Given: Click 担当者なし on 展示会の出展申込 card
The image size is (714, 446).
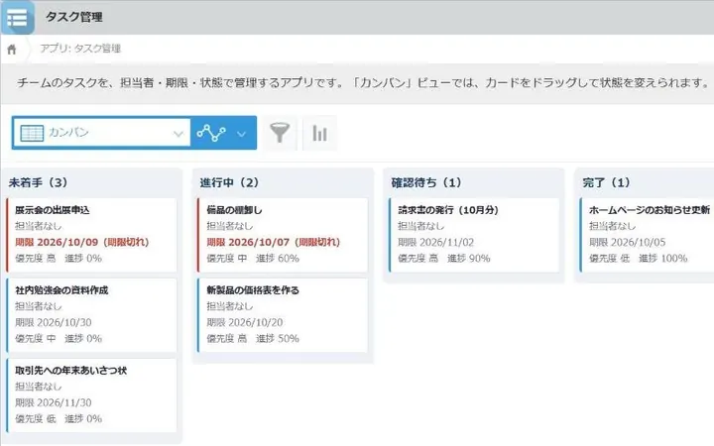Looking at the screenshot, I should [39, 226].
